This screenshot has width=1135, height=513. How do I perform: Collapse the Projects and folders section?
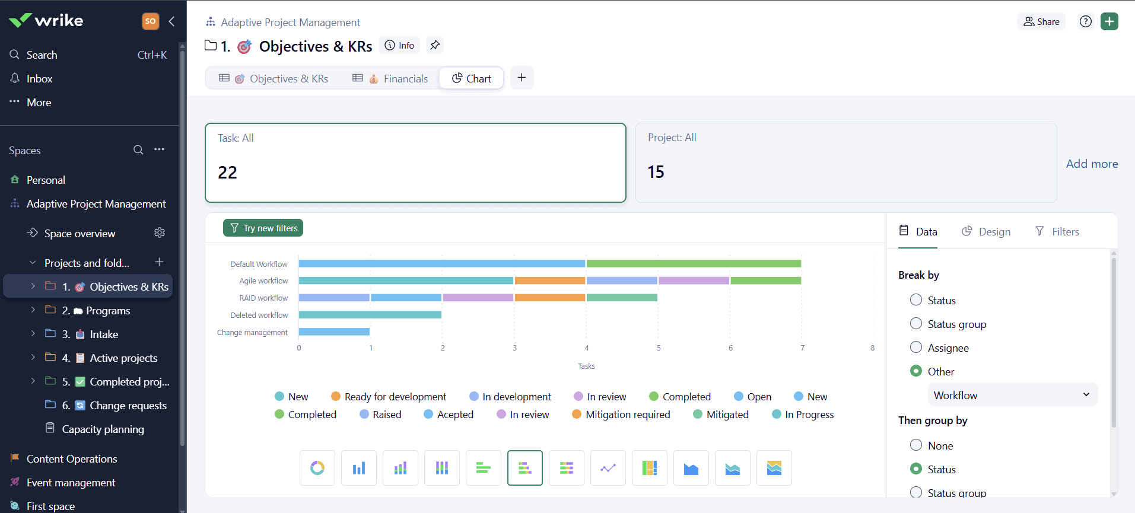pos(33,262)
